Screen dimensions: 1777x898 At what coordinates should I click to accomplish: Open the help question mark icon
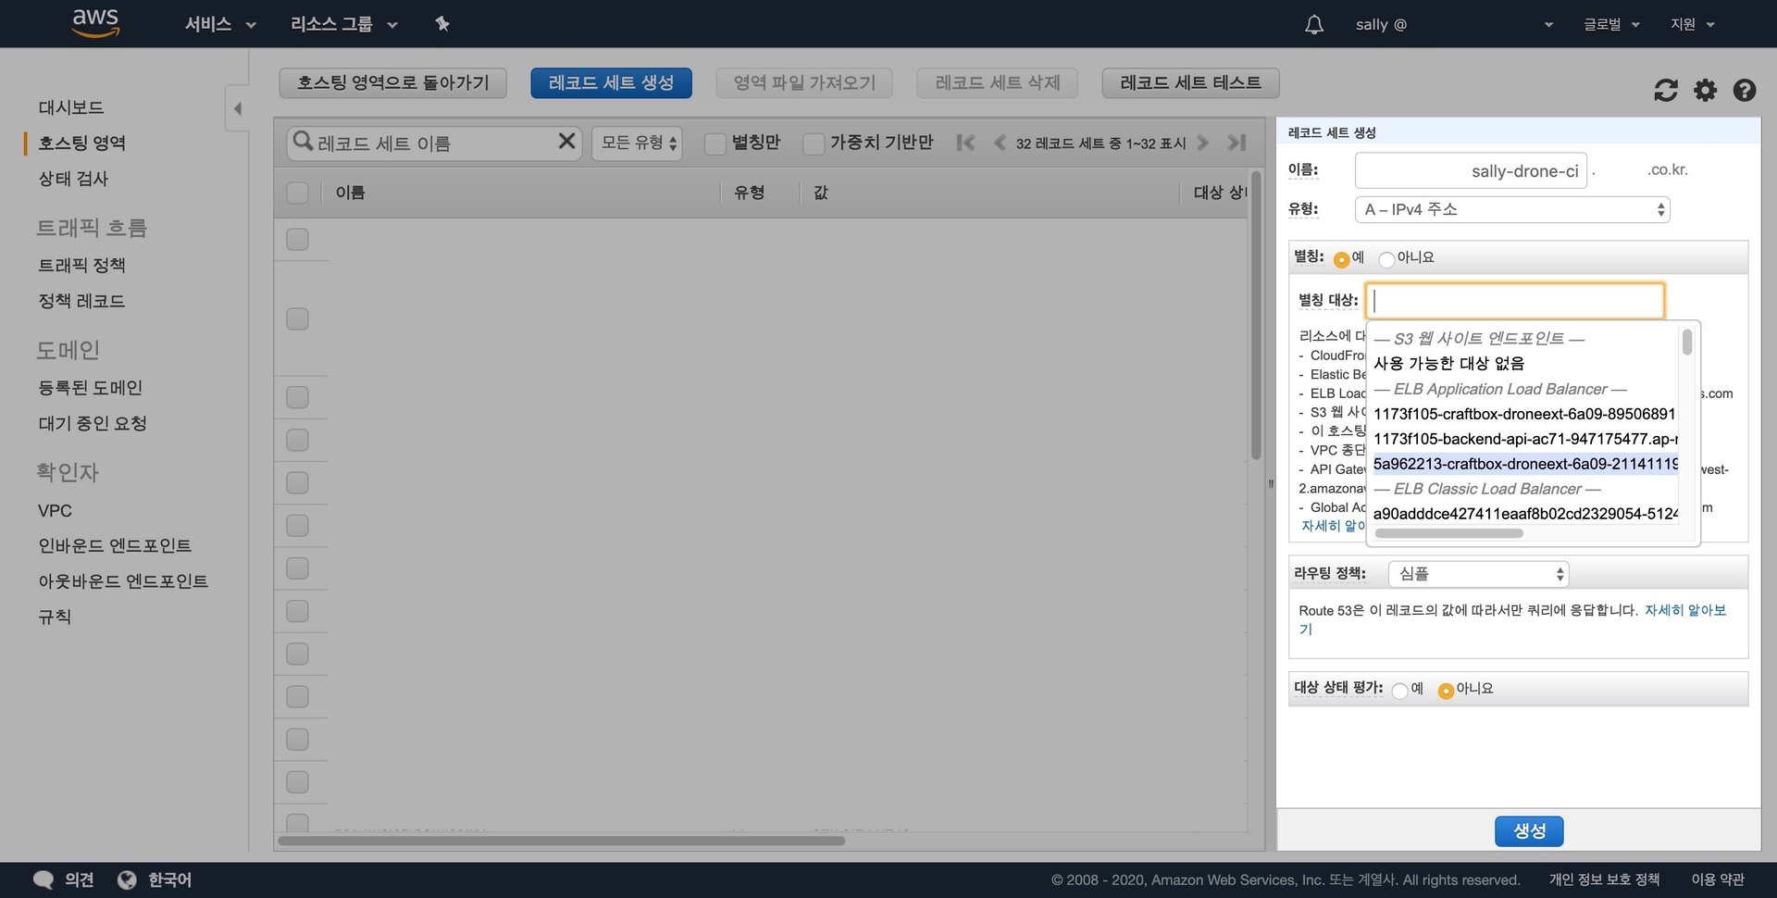1744,90
